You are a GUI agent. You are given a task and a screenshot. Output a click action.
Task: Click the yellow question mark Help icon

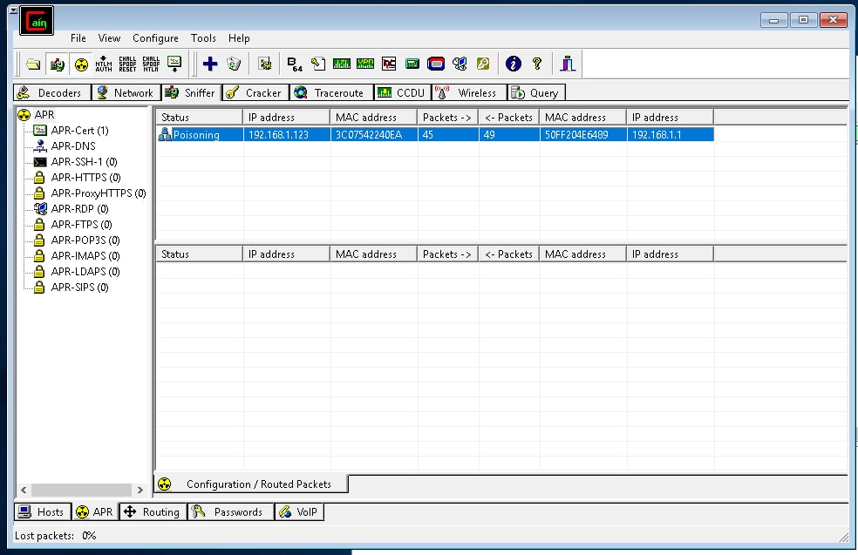(537, 64)
